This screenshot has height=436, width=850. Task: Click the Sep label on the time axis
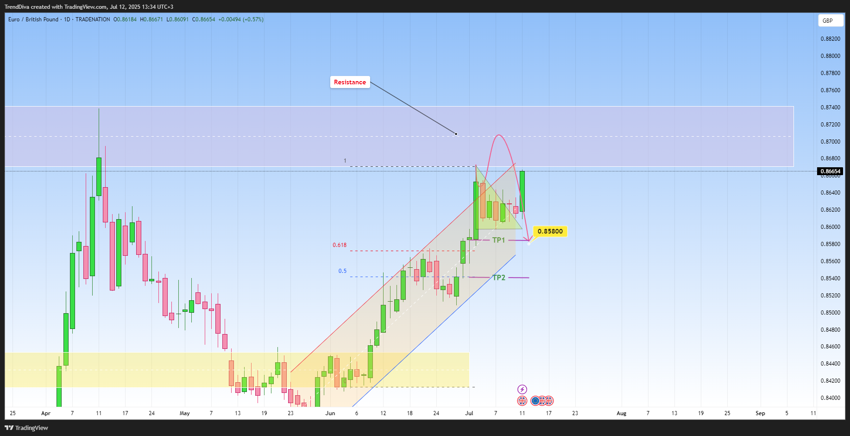click(760, 413)
